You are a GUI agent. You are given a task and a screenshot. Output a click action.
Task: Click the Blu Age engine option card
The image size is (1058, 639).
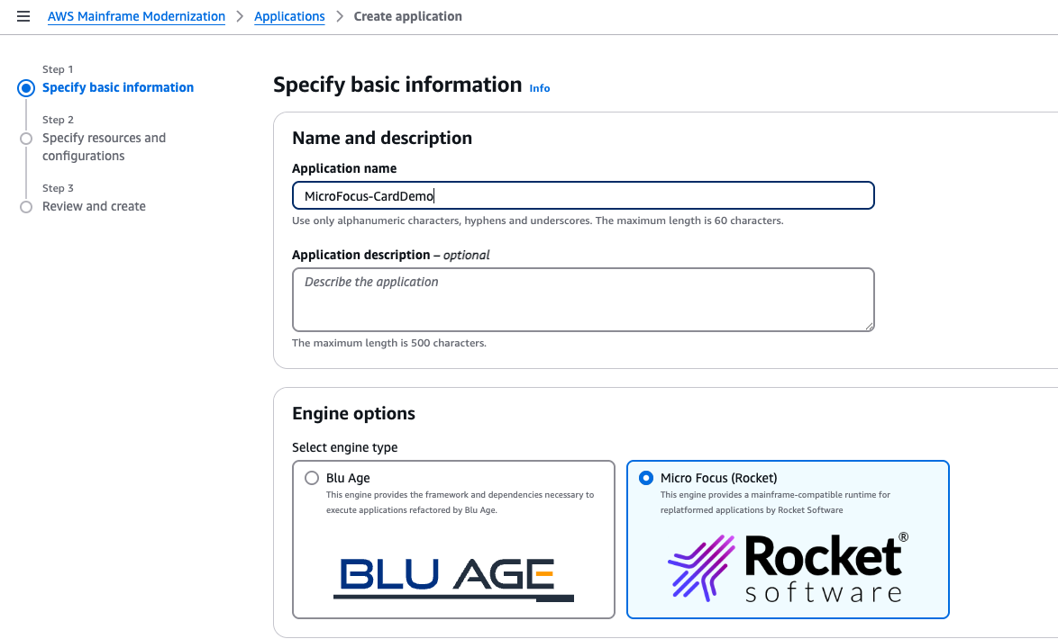[x=453, y=538]
